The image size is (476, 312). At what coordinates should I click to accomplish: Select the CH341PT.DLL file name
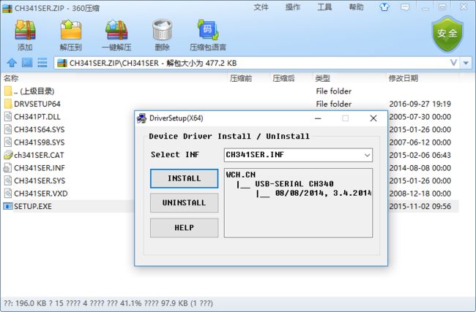[x=37, y=117]
